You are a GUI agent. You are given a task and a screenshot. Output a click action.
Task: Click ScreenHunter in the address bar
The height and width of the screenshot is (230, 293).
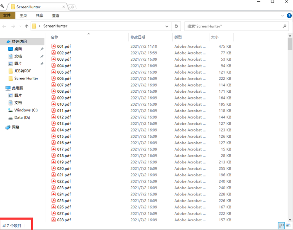(55, 26)
